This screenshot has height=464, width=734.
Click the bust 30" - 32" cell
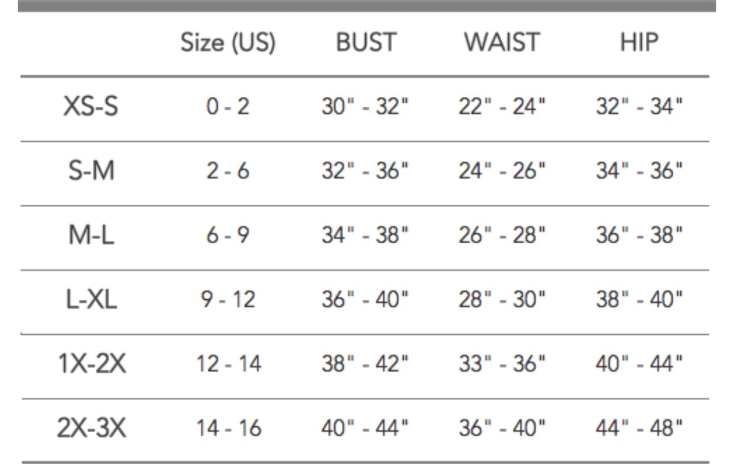[x=365, y=108]
